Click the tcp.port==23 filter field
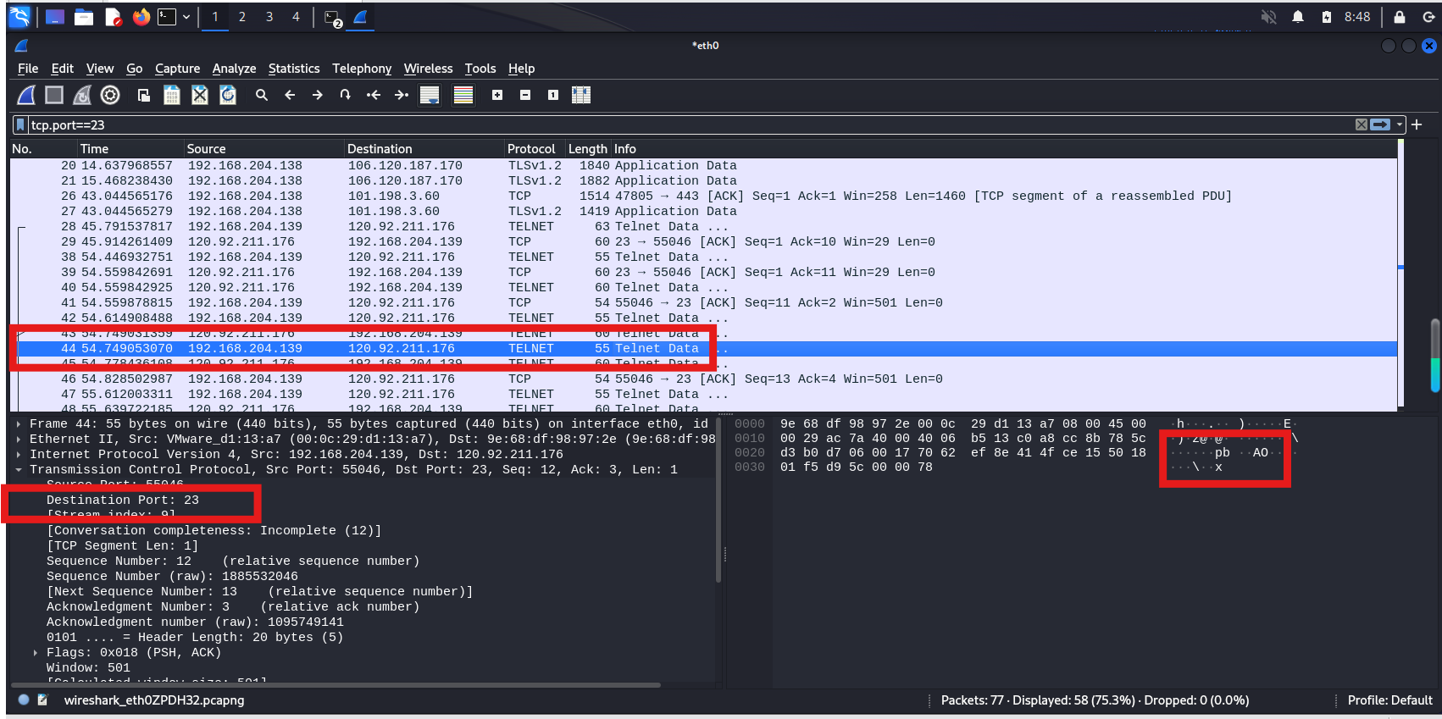The image size is (1442, 719). coord(690,124)
